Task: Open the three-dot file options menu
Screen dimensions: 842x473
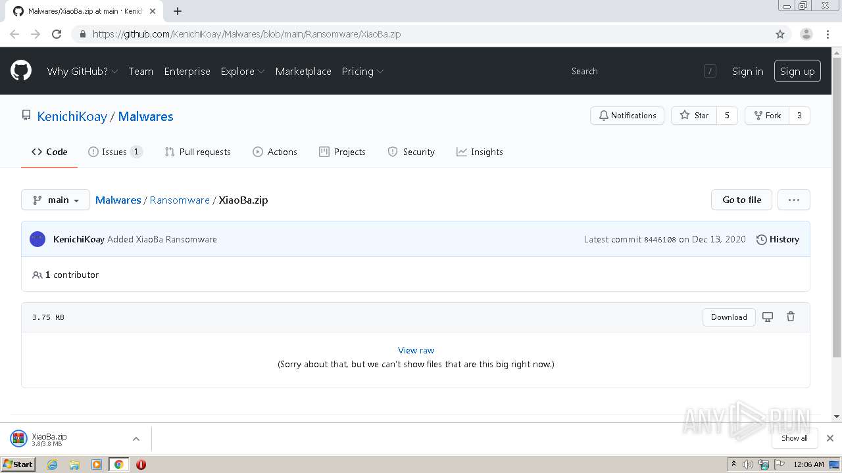Action: (x=794, y=200)
